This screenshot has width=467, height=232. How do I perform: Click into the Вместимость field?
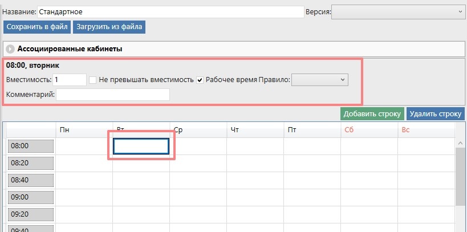[70, 80]
